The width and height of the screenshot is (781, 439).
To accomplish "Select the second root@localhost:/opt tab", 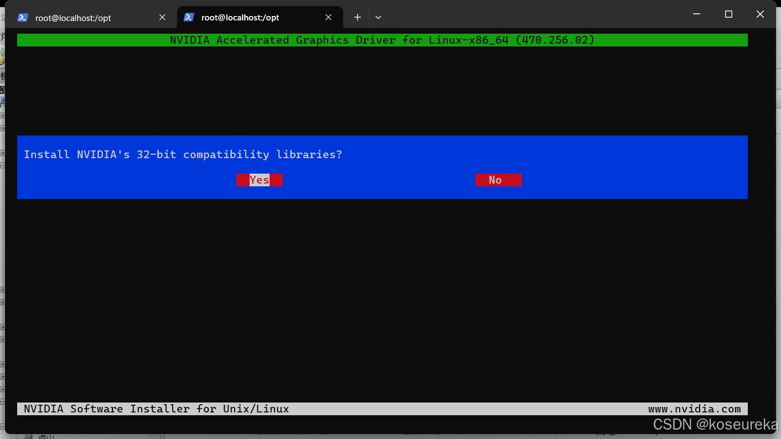I will pyautogui.click(x=260, y=18).
